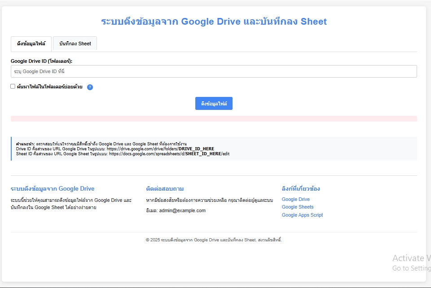Open the ดึงข้อมูลไฟล์ tab
The width and height of the screenshot is (431, 288).
pos(31,44)
